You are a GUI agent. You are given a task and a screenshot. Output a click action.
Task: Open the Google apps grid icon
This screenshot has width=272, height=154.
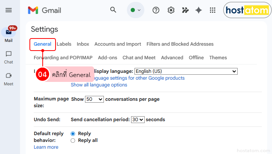[212, 10]
